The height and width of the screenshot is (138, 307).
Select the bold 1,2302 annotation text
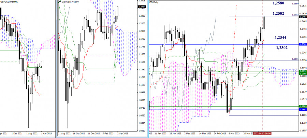point(282,47)
